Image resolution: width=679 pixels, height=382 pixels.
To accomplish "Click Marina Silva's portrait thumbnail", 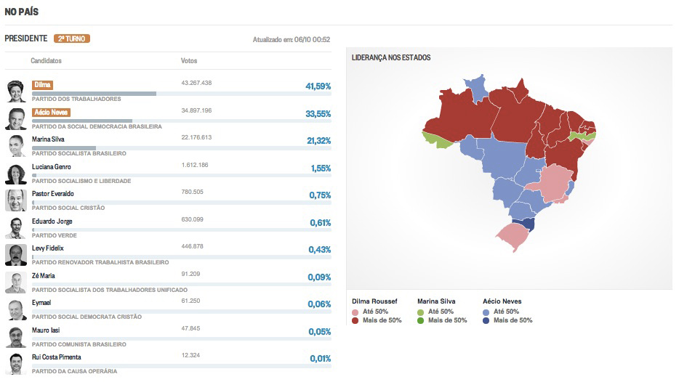I will coord(16,145).
